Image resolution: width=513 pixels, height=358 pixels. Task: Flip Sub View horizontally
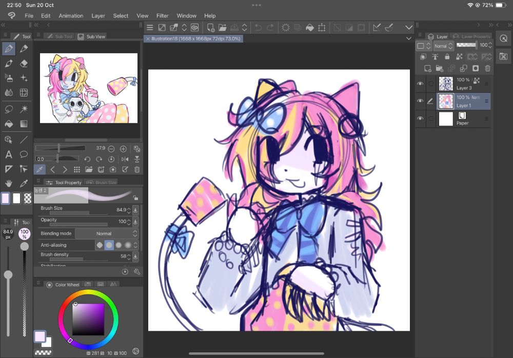click(x=125, y=160)
